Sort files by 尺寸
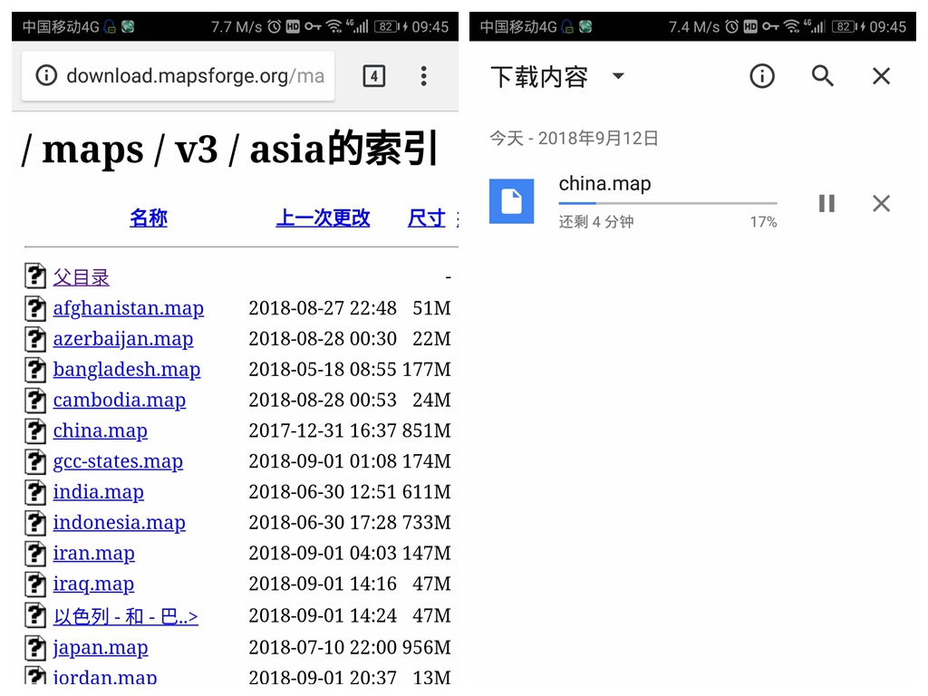Image resolution: width=928 pixels, height=696 pixels. pos(426,217)
